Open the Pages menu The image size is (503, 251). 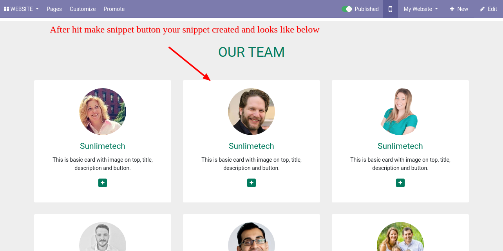(54, 9)
